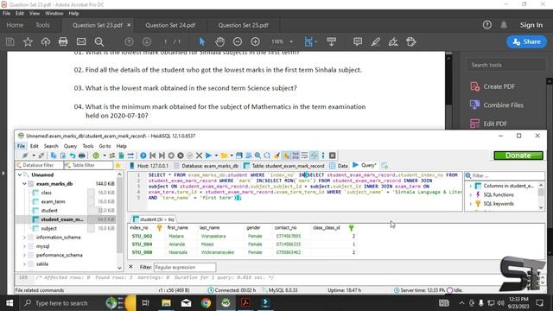Click Acrobat's highlight pen icon
553x311 pixels.
click(375, 42)
